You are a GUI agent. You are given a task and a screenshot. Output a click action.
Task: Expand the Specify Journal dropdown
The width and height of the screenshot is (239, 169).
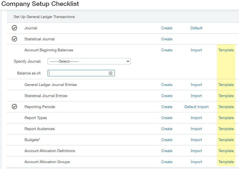tap(89, 61)
